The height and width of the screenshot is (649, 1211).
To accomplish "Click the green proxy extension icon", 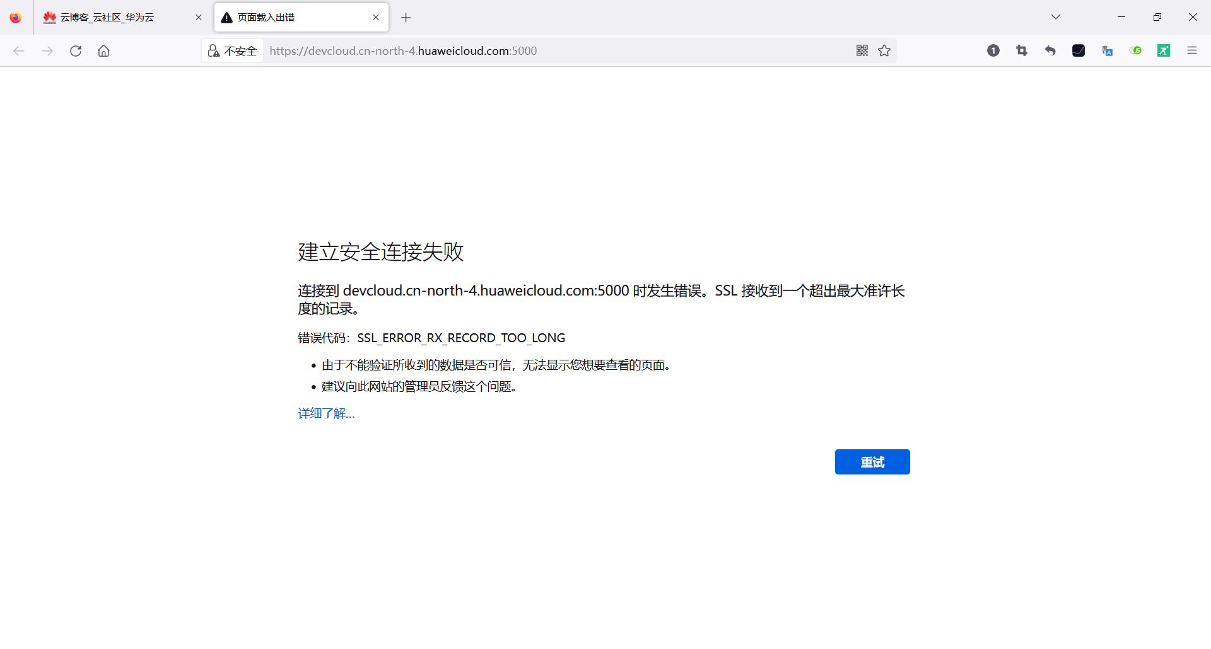I will point(1164,50).
